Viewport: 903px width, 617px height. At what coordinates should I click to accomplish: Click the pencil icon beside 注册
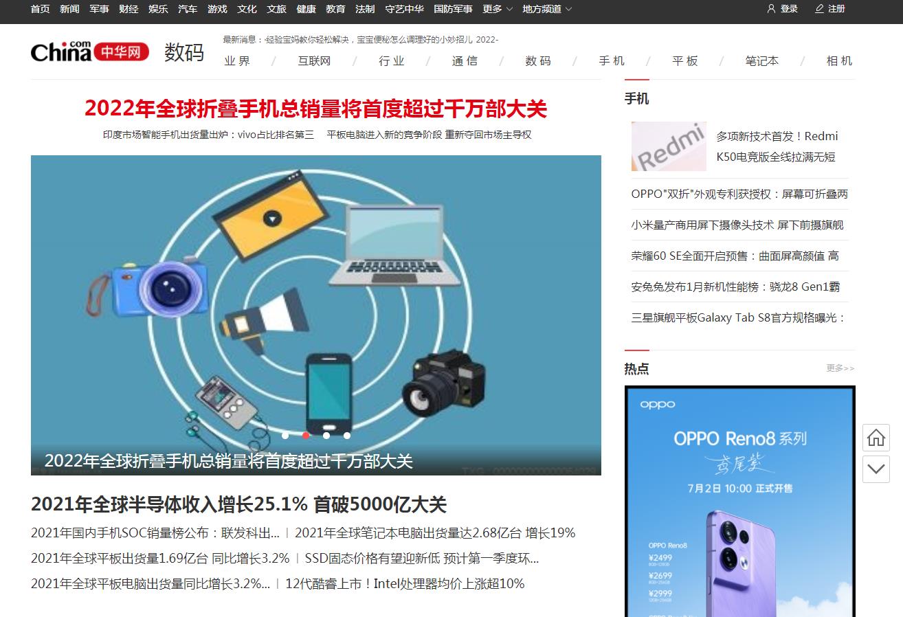819,9
